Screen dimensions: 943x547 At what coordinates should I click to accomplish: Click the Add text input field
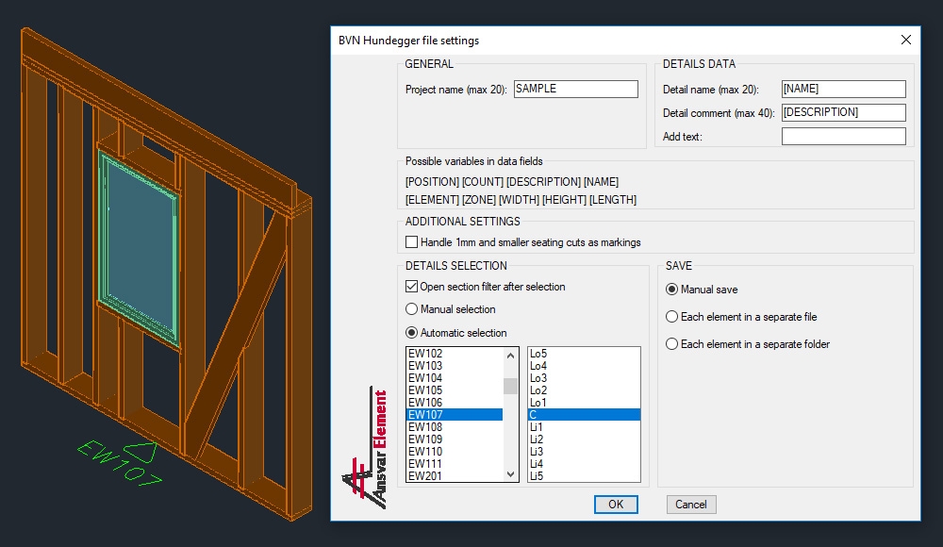click(x=844, y=137)
